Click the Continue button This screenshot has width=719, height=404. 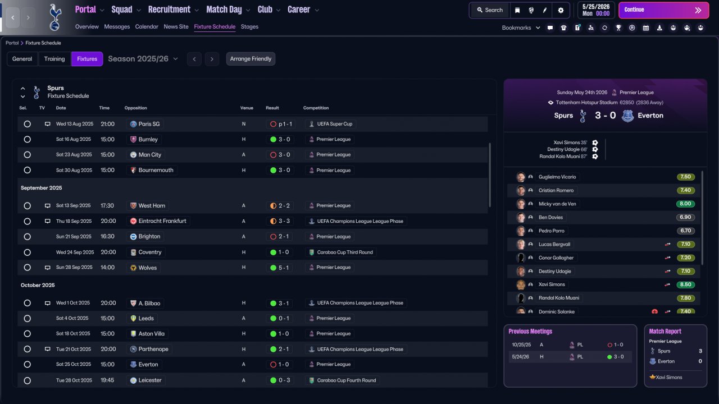[664, 10]
